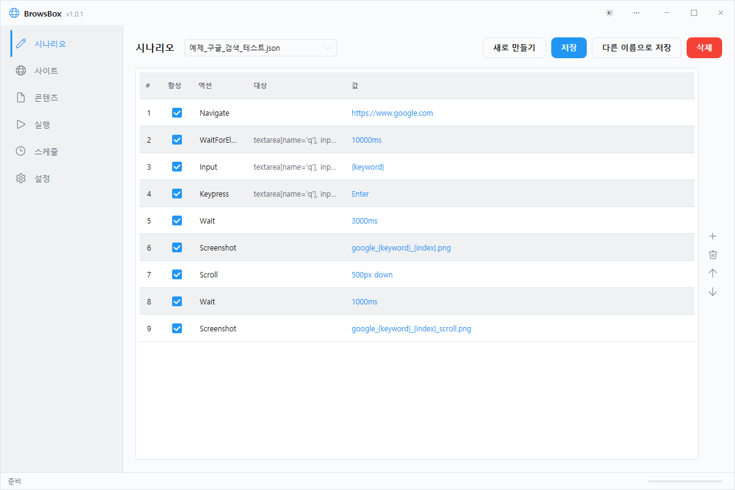This screenshot has width=735, height=490.
Task: Click the 새로 만들기 button
Action: [x=514, y=48]
